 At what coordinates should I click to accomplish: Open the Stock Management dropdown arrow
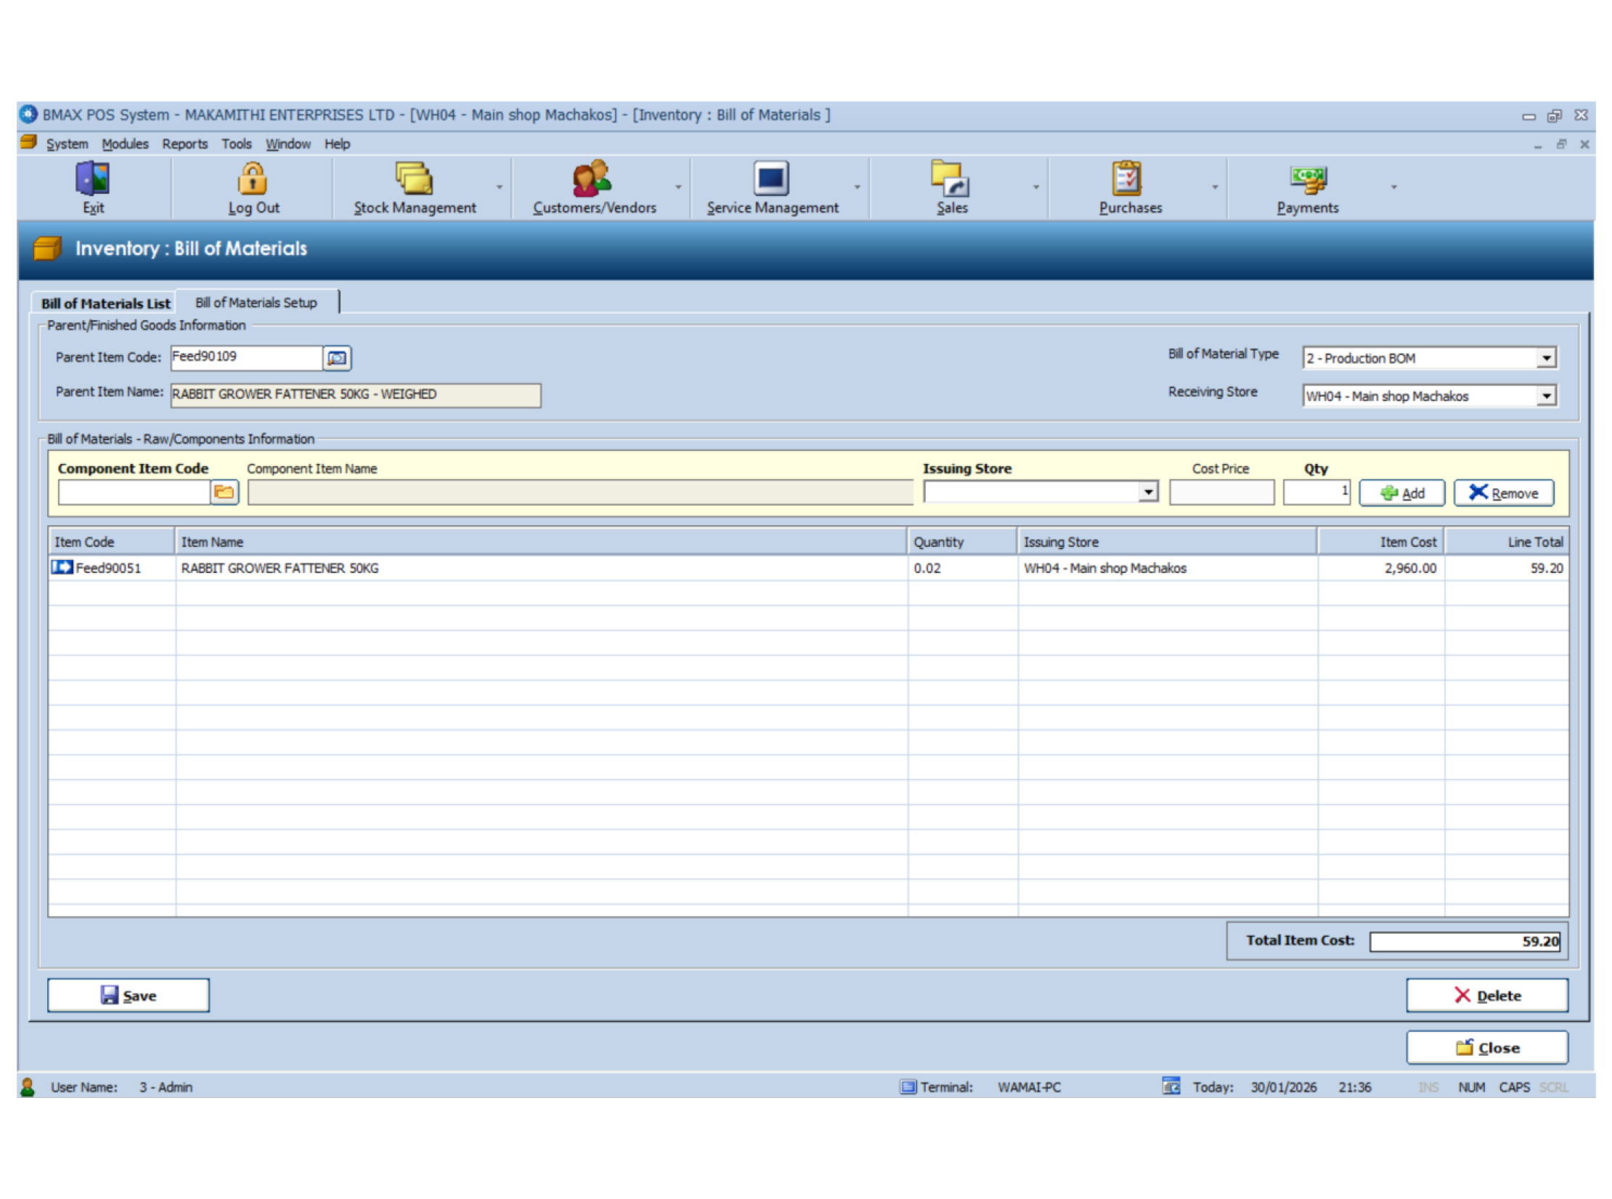[x=500, y=187]
